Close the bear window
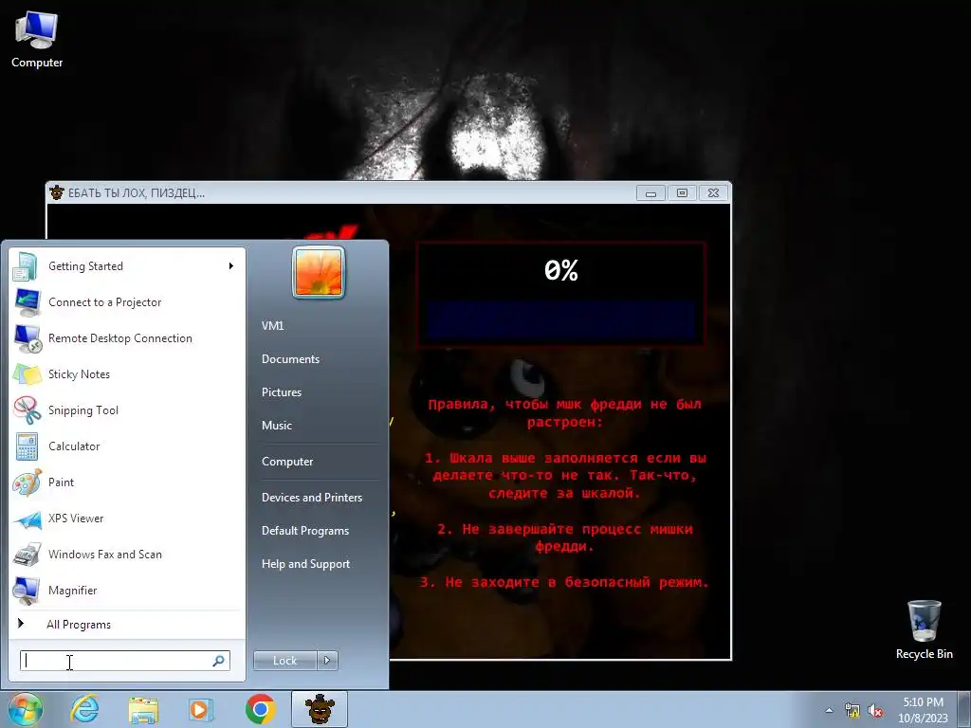 713,193
